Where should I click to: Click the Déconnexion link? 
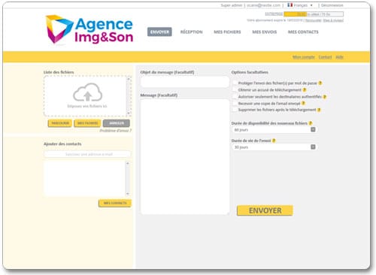332,5
